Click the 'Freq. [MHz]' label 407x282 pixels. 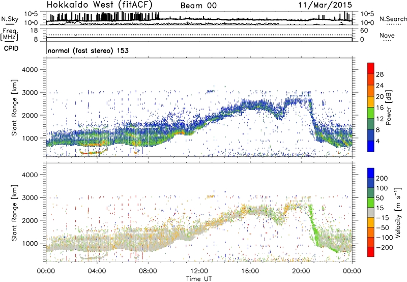(x=9, y=34)
